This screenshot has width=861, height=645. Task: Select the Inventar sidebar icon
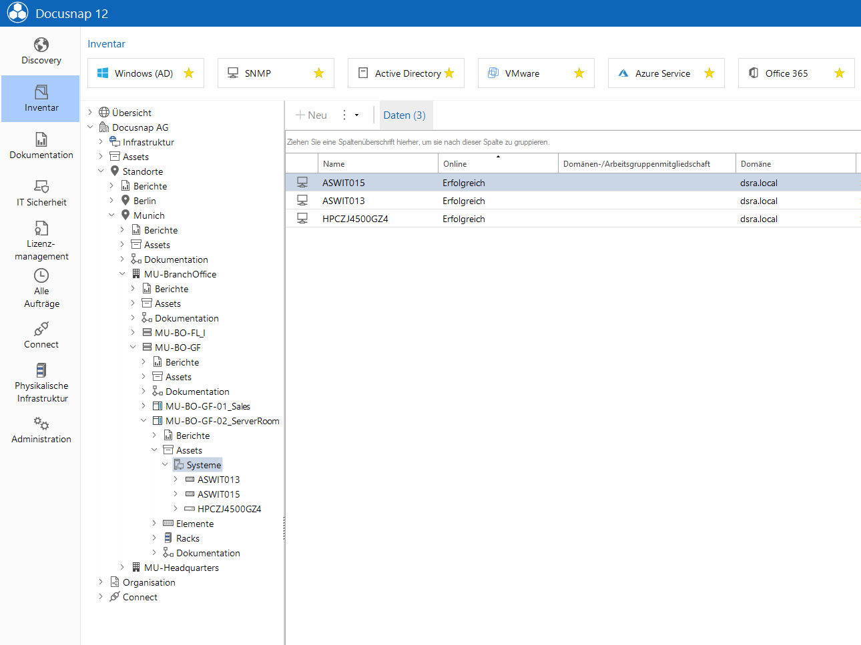point(41,91)
